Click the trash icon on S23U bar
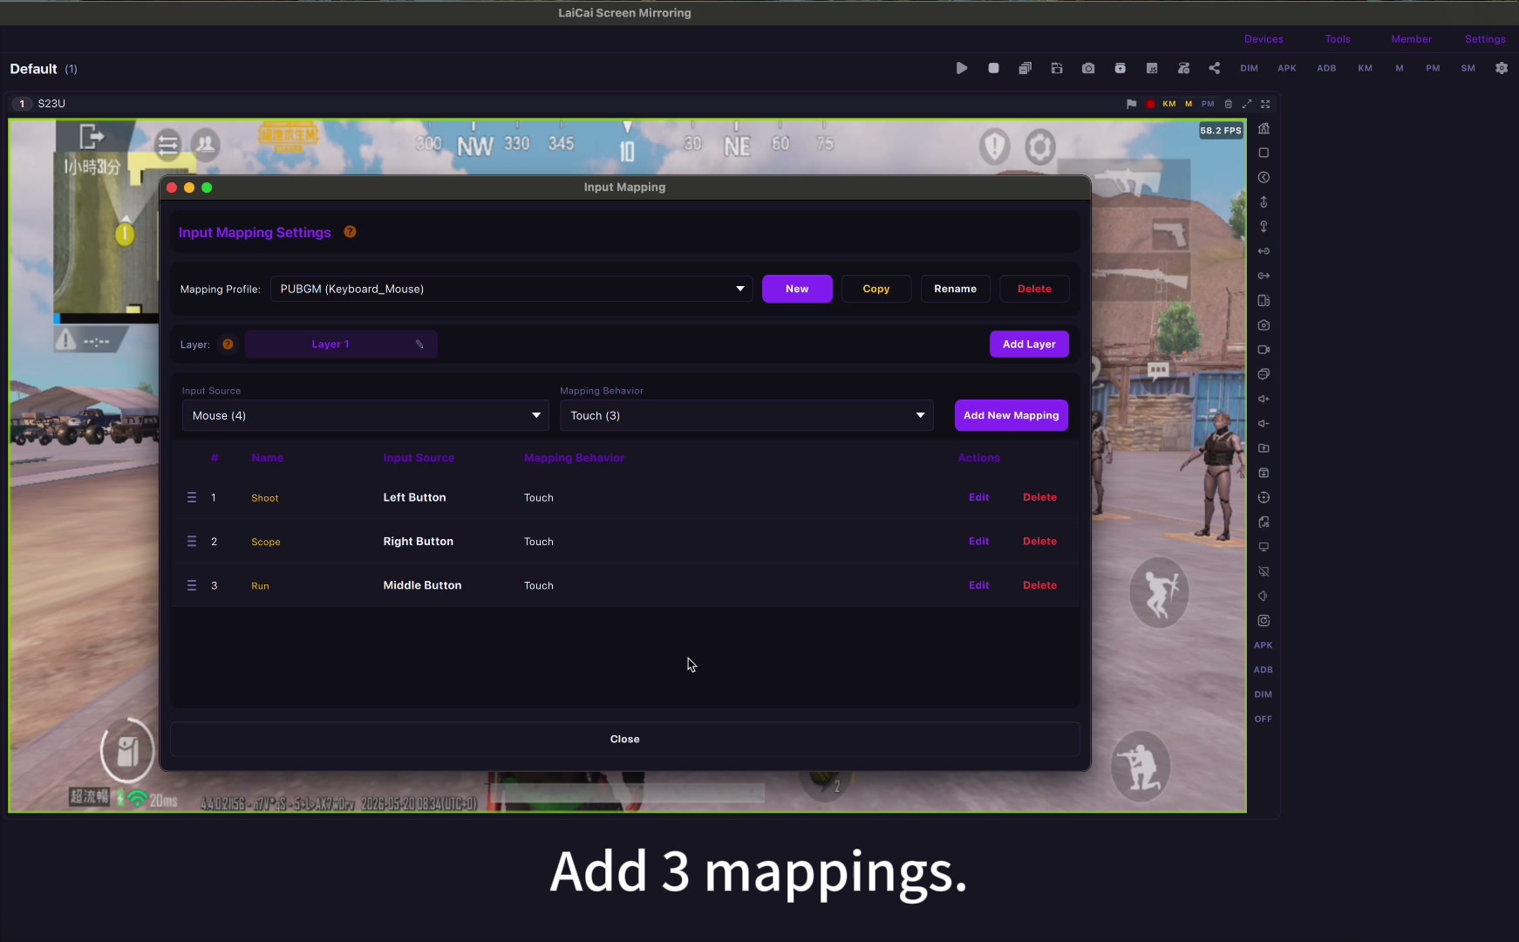This screenshot has width=1519, height=942. (1228, 104)
